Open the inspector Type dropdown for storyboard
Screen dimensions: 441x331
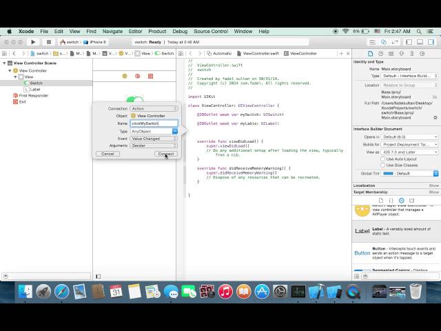[x=410, y=76]
